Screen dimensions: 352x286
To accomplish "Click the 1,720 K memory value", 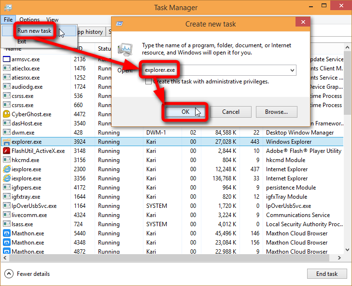I will click(227, 205).
